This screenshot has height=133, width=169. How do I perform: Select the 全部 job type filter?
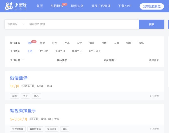pos(42,43)
